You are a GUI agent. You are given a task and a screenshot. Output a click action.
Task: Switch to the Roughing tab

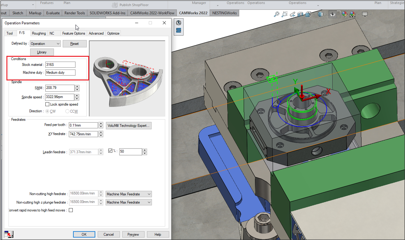[39, 33]
